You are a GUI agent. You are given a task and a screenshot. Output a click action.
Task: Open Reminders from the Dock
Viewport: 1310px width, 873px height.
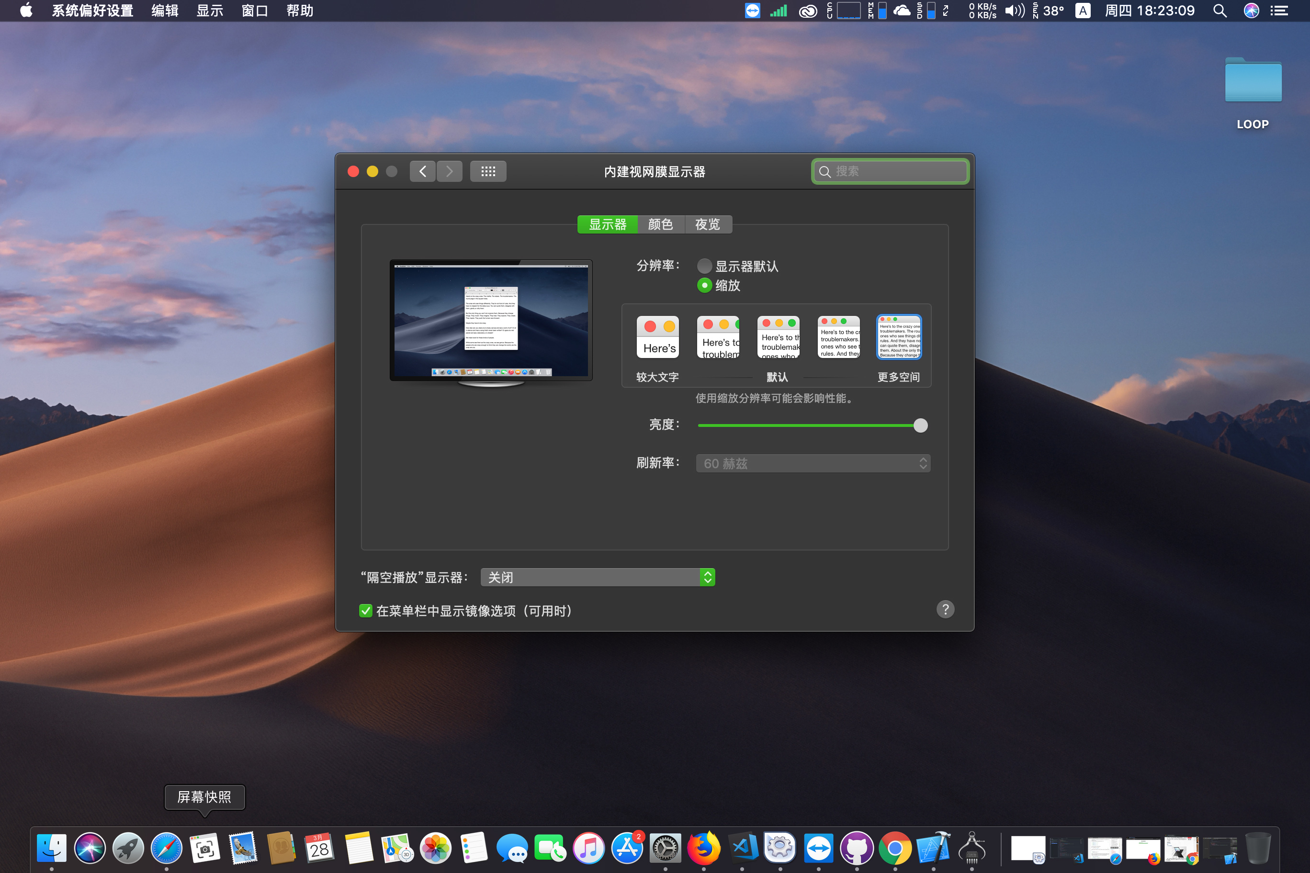(474, 849)
